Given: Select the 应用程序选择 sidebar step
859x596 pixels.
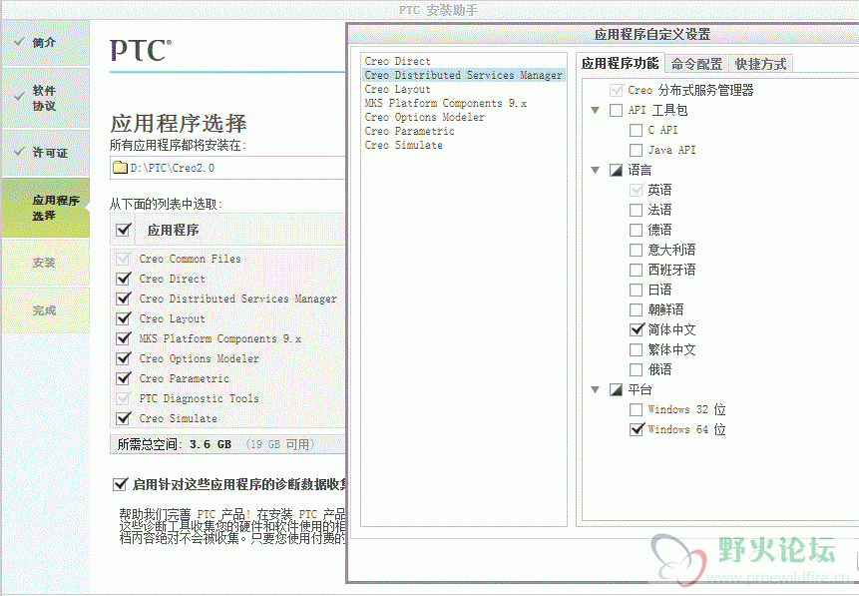Looking at the screenshot, I should 45,208.
